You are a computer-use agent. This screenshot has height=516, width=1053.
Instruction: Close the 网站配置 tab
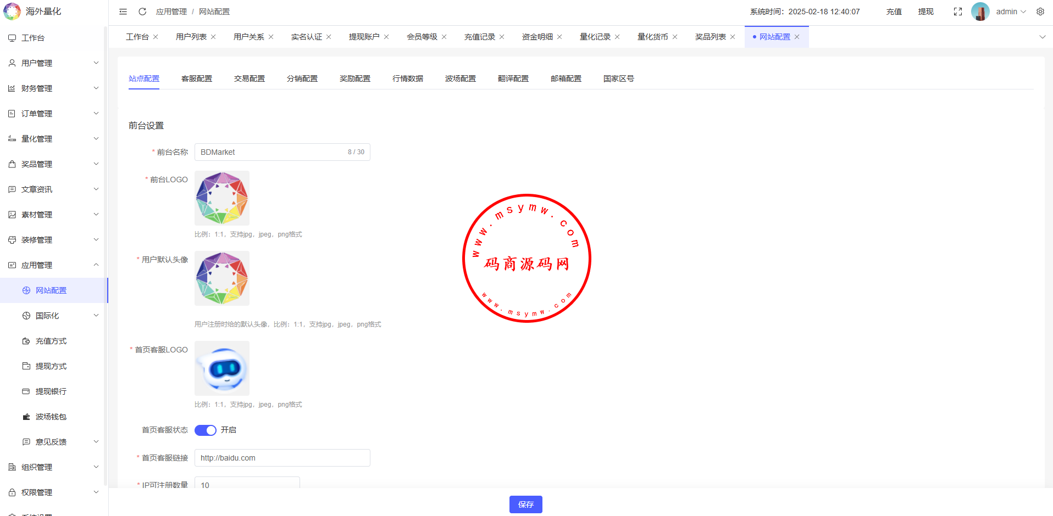[x=797, y=37]
